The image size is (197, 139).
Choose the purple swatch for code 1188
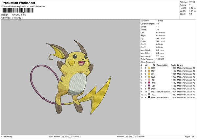pos(149,86)
